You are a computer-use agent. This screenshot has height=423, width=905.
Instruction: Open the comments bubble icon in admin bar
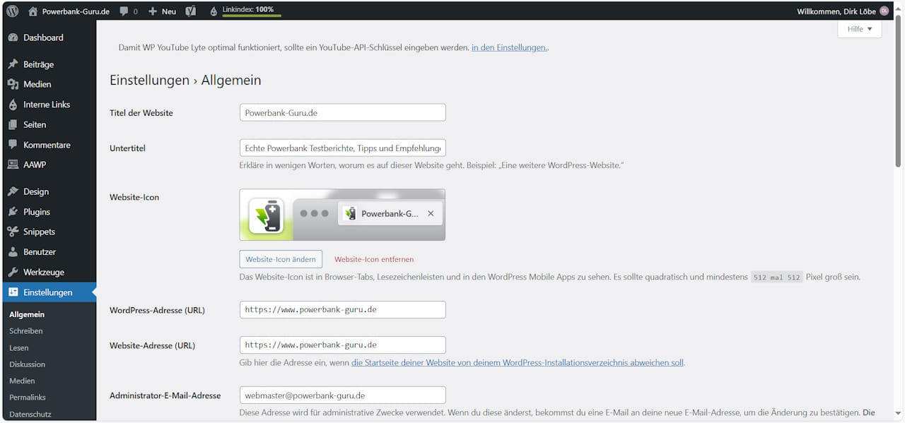click(124, 11)
